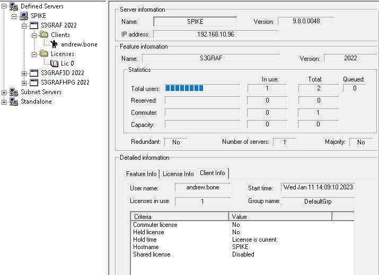Click the feature Version field 2022
Screen dimensions: 379x275
pyautogui.click(x=350, y=58)
